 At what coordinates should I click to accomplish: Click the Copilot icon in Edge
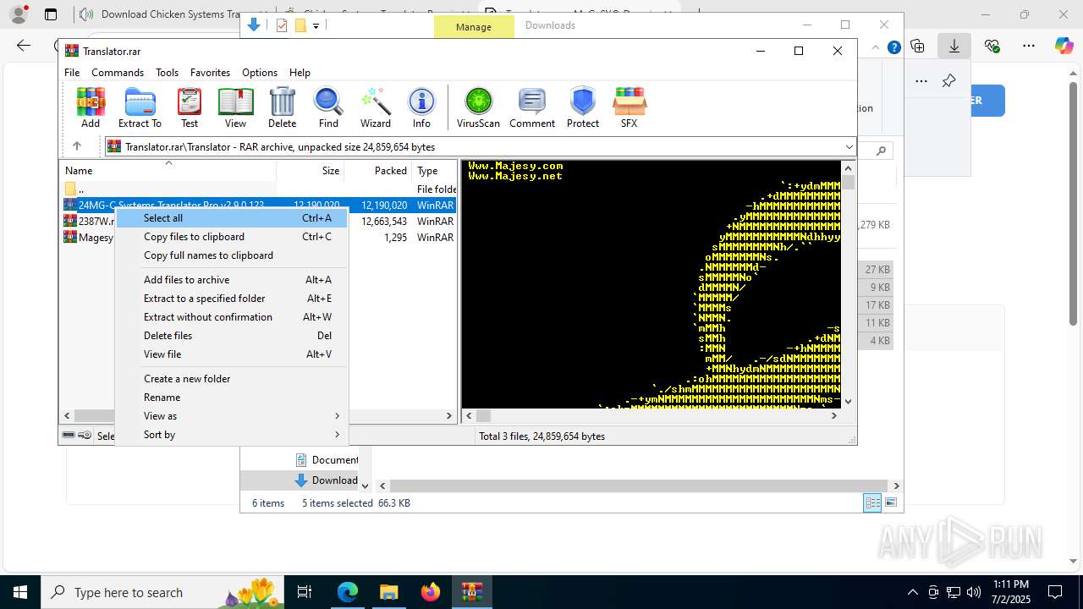1064,46
